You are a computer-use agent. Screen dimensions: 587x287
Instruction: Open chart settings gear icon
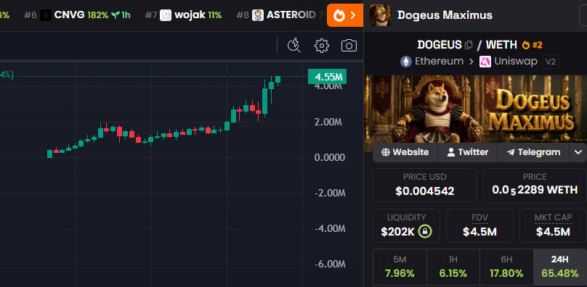tap(322, 46)
